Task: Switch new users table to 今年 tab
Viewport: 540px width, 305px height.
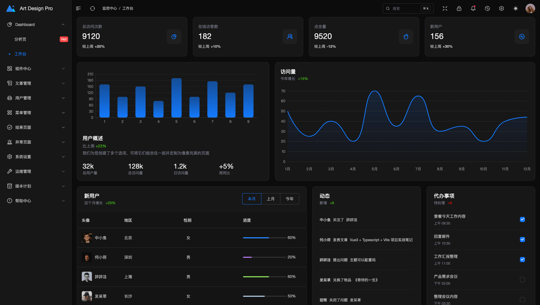Action: point(289,199)
